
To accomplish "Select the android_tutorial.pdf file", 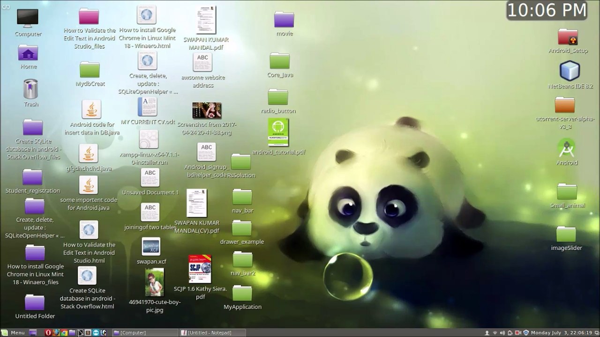I will click(278, 132).
